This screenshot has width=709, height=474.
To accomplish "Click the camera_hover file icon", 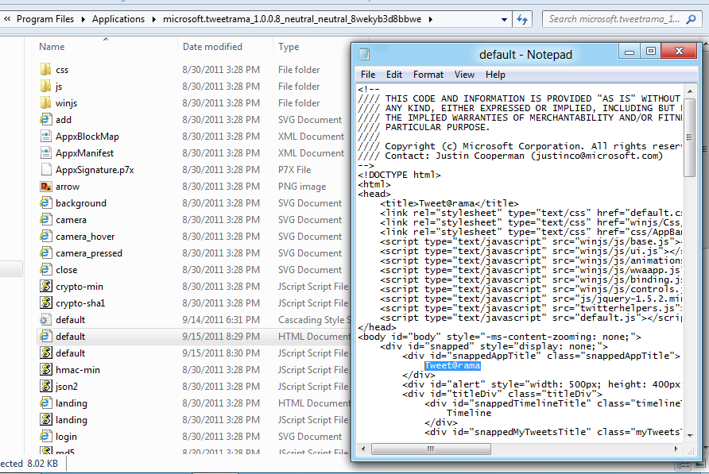I will (45, 237).
